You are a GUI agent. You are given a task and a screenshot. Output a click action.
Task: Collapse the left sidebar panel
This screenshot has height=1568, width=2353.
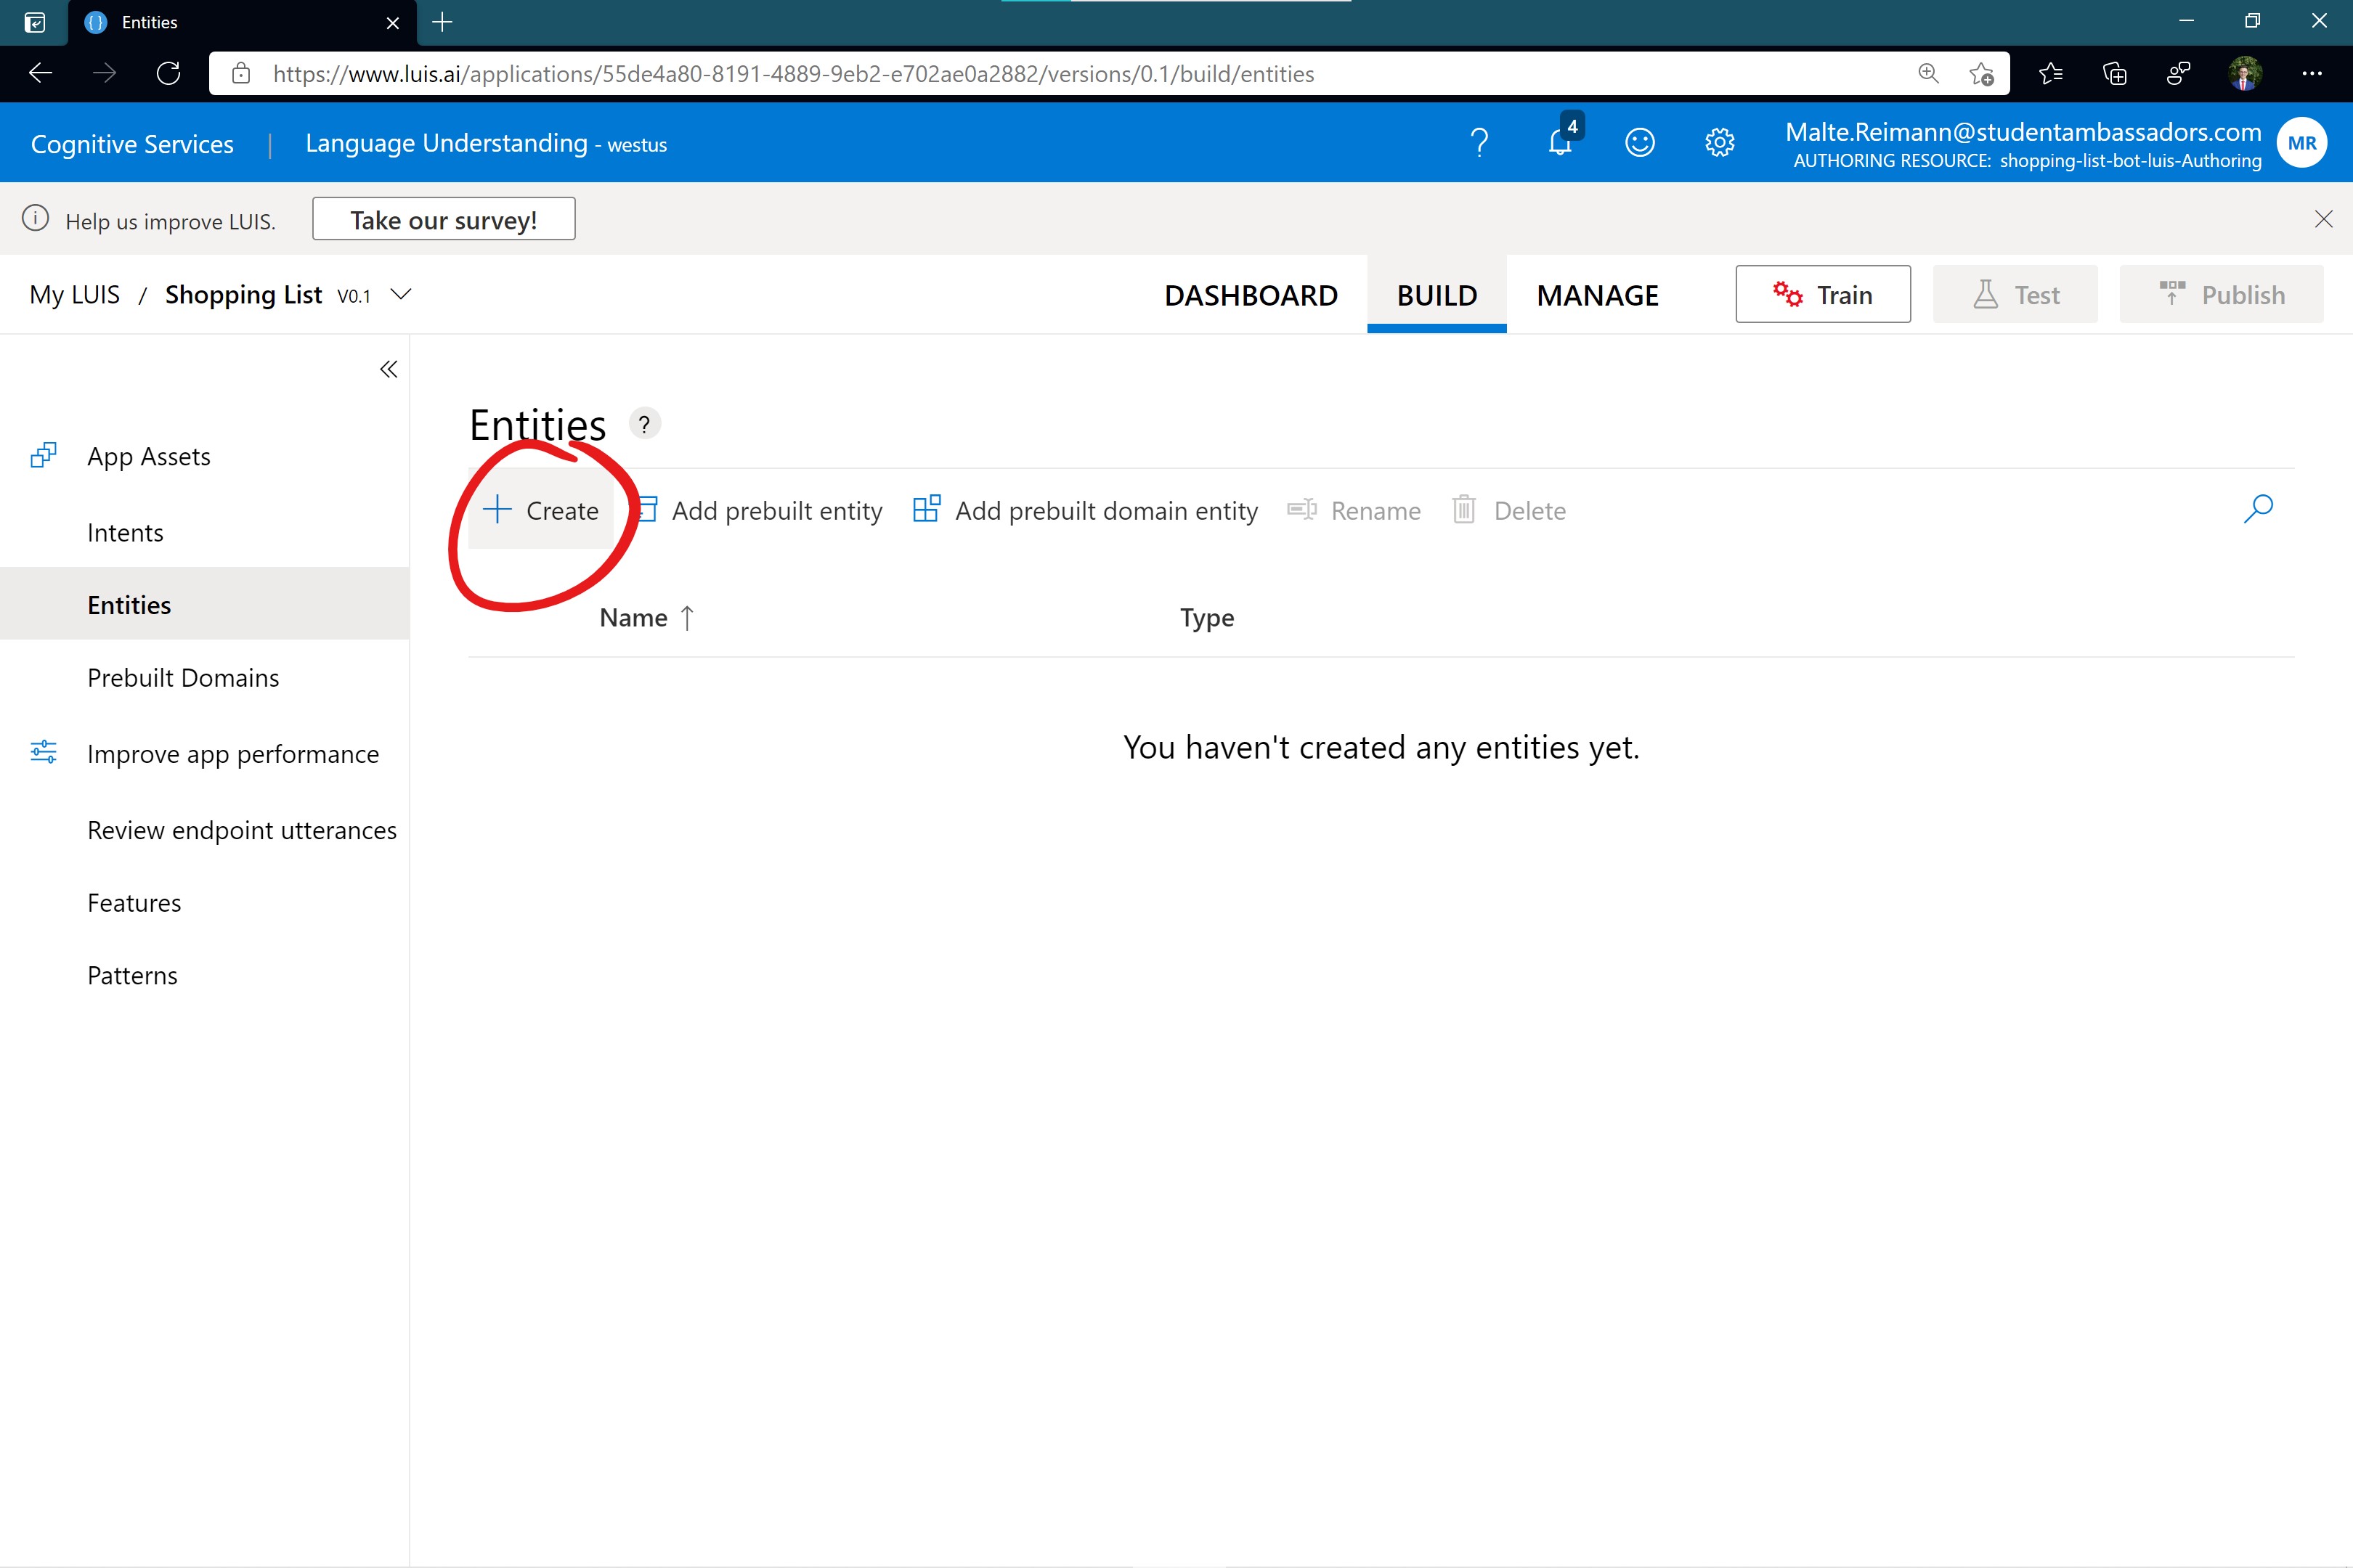[388, 370]
